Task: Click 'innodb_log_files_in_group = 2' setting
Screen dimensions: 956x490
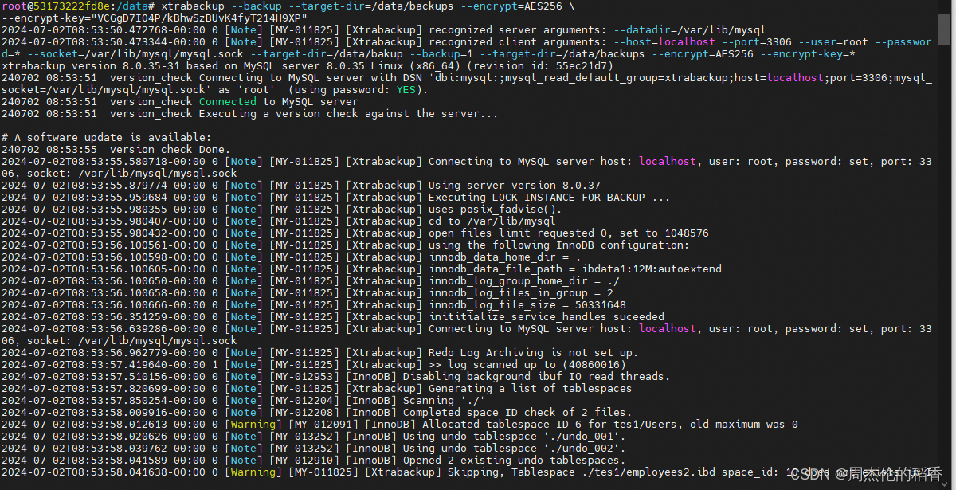Action: click(x=520, y=292)
